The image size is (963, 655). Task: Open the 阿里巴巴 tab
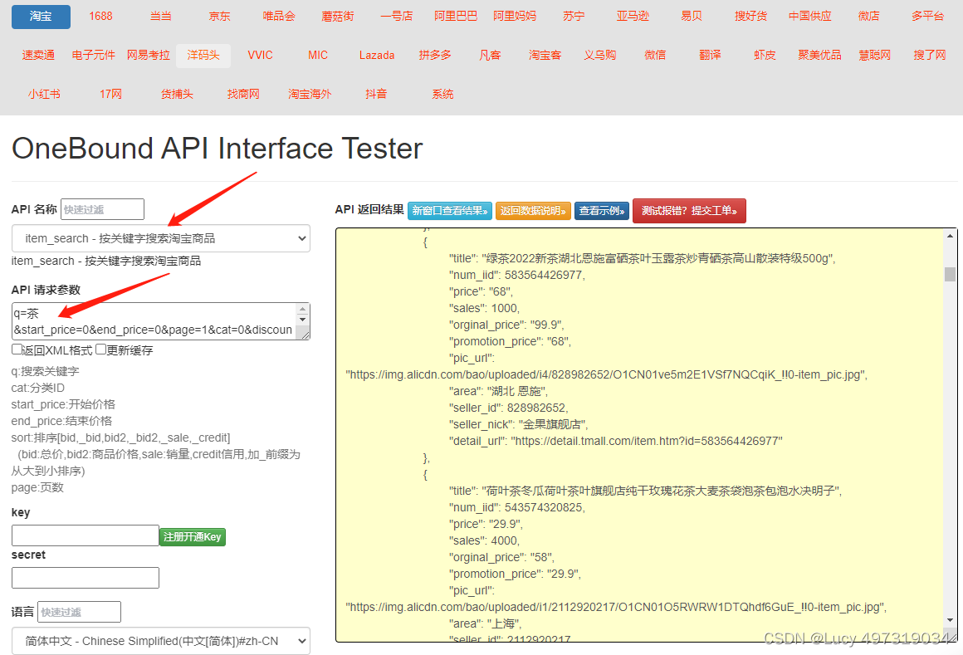pos(456,17)
